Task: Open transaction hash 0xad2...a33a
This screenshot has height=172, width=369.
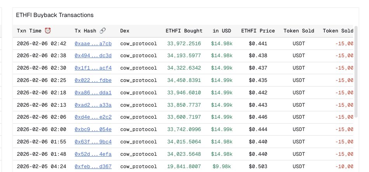Action: 93,105
